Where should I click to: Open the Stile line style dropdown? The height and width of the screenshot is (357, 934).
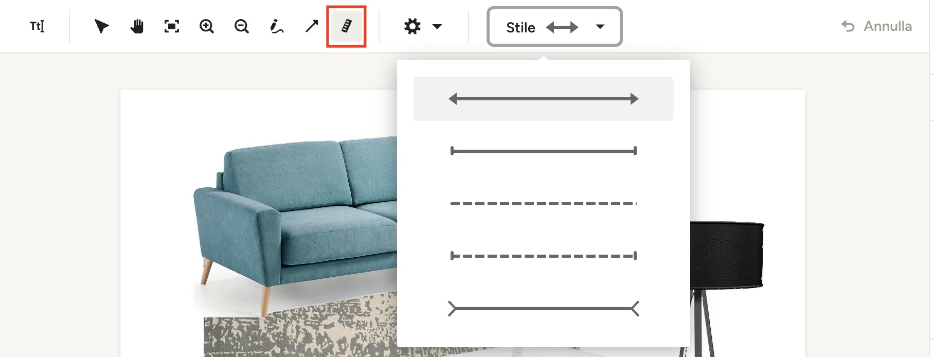click(x=554, y=27)
